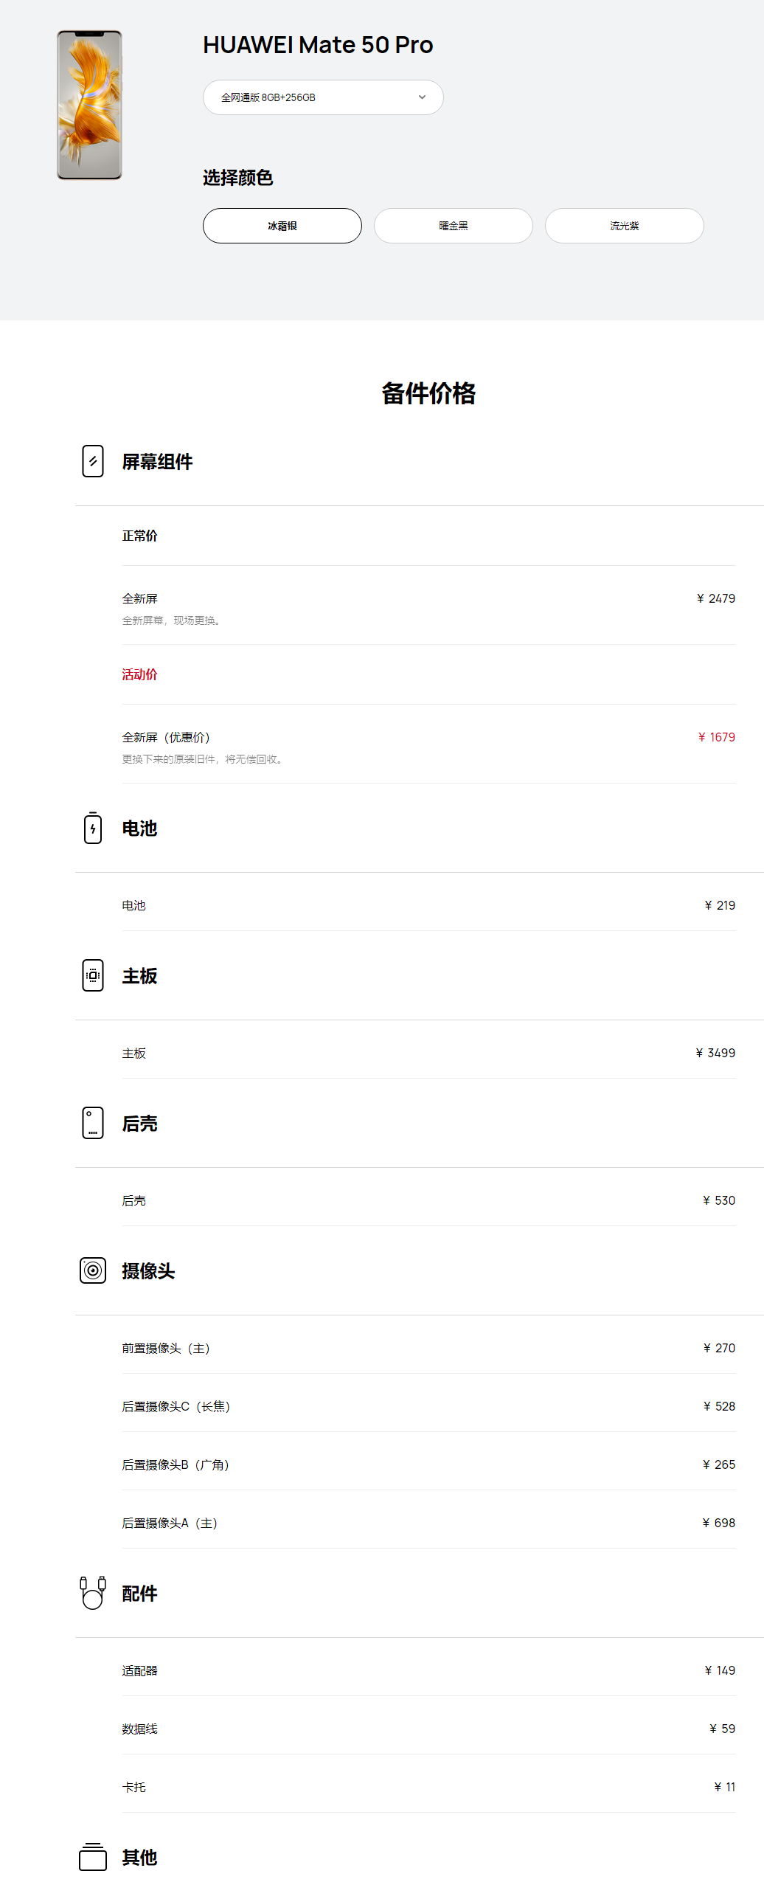Click the 正常价 price label

(139, 536)
